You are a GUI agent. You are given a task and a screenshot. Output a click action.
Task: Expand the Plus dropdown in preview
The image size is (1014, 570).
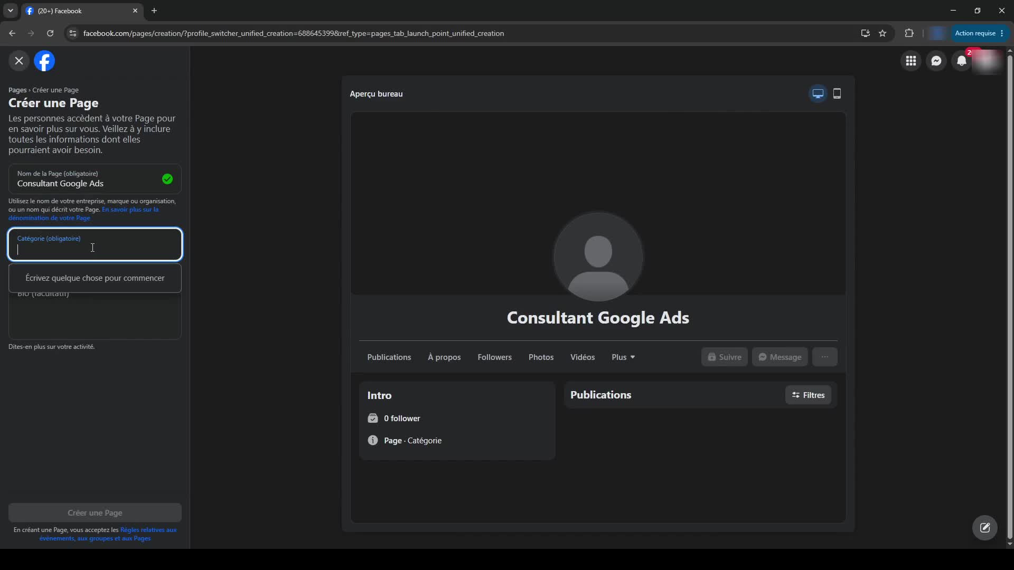click(623, 357)
